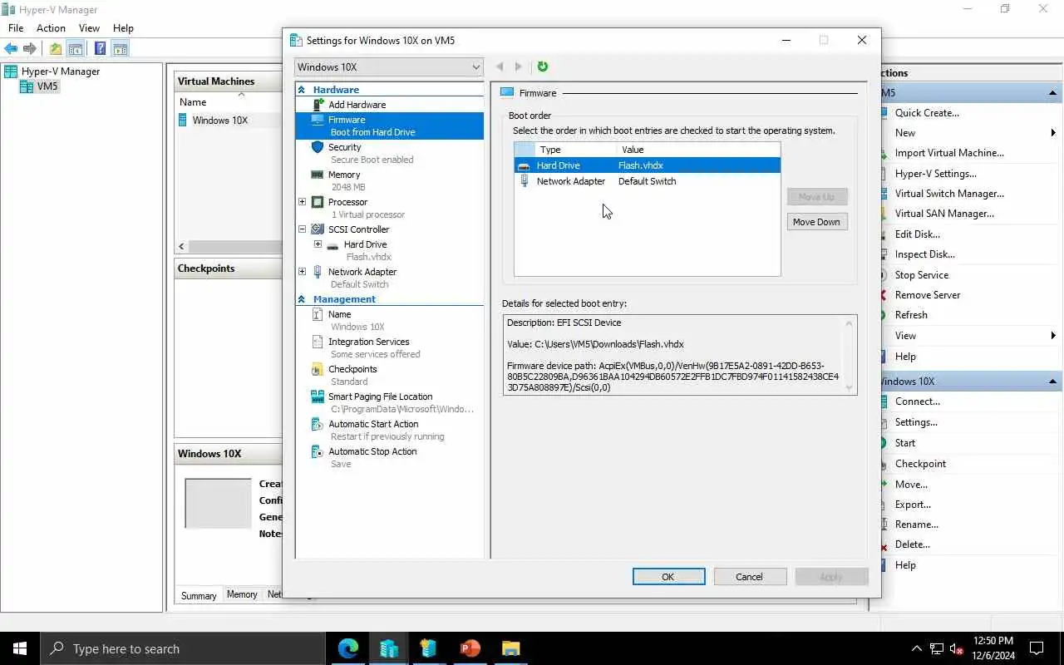Image resolution: width=1064 pixels, height=665 pixels.
Task: Click the Network Adapter icon in hardware tree
Action: point(318,272)
